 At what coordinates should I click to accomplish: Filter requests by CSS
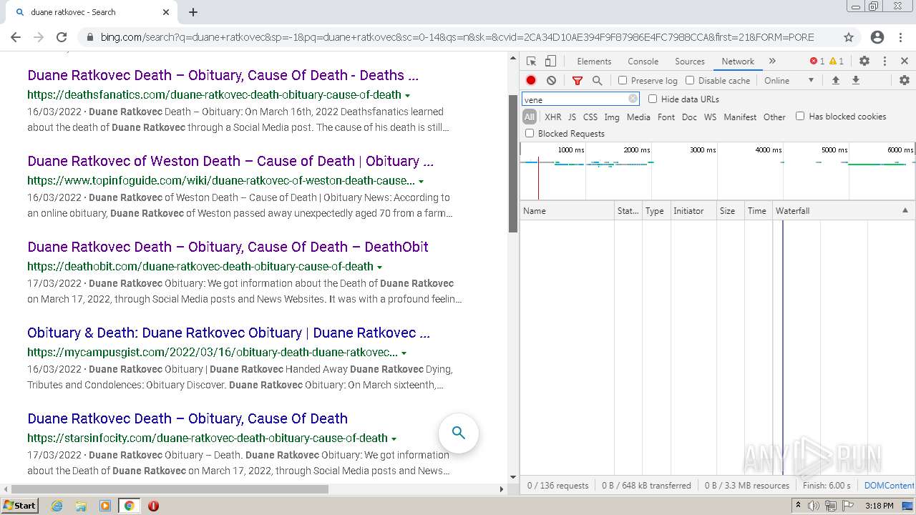pyautogui.click(x=590, y=117)
